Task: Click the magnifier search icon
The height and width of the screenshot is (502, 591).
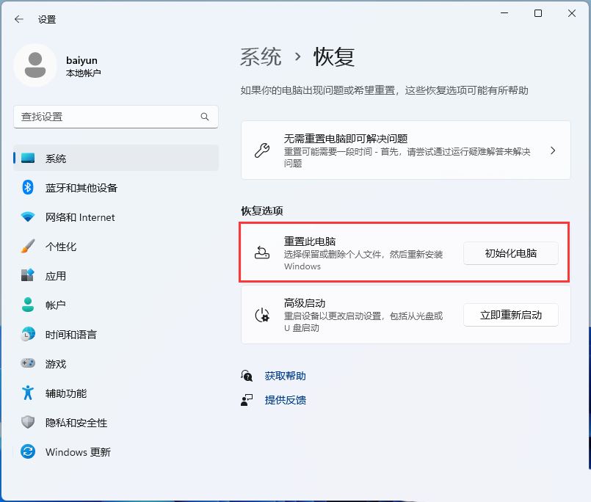Action: click(x=205, y=117)
